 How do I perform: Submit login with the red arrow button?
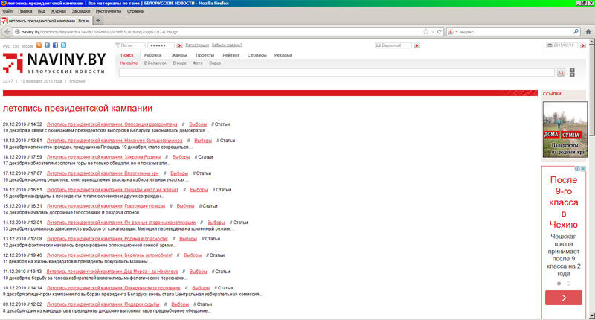[180, 45]
